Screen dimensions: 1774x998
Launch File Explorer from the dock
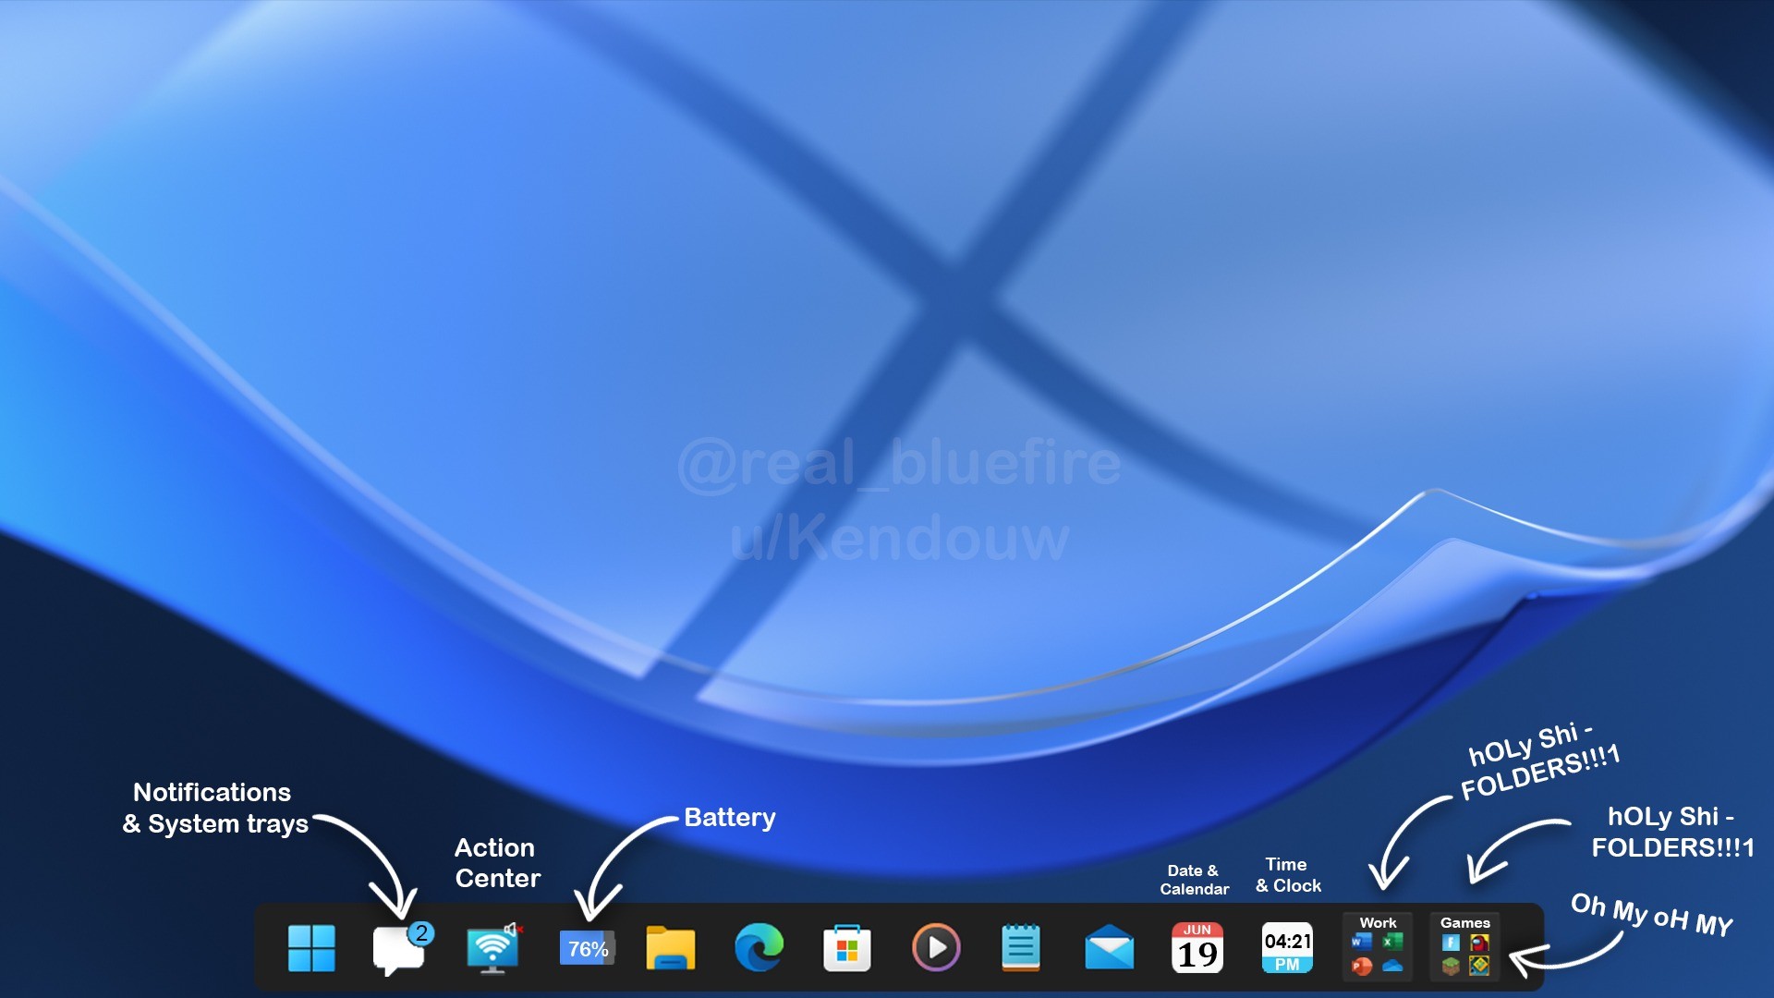point(670,948)
